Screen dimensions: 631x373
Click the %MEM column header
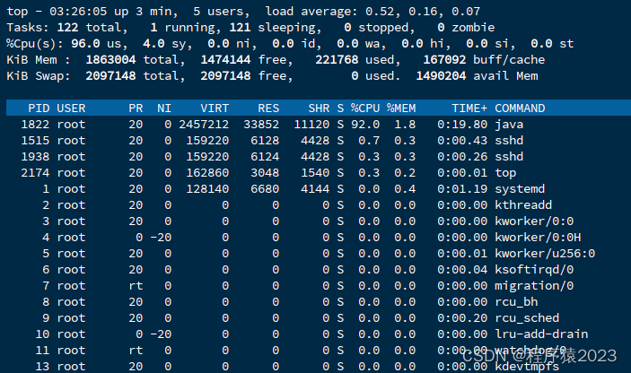pos(401,108)
